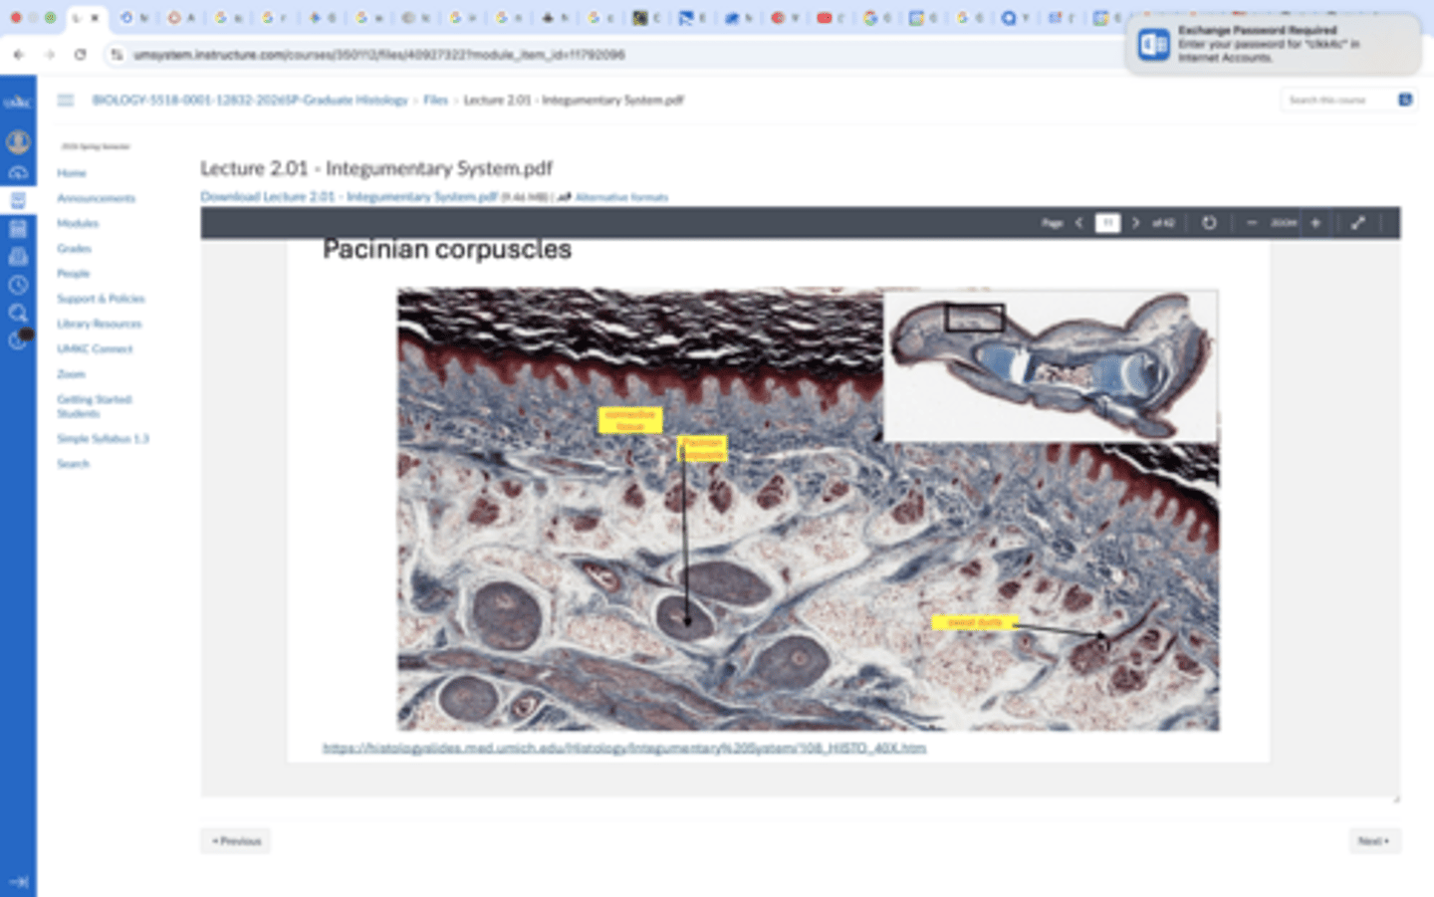Open Simple Syllabus 1.3 in the course menu

coord(103,438)
